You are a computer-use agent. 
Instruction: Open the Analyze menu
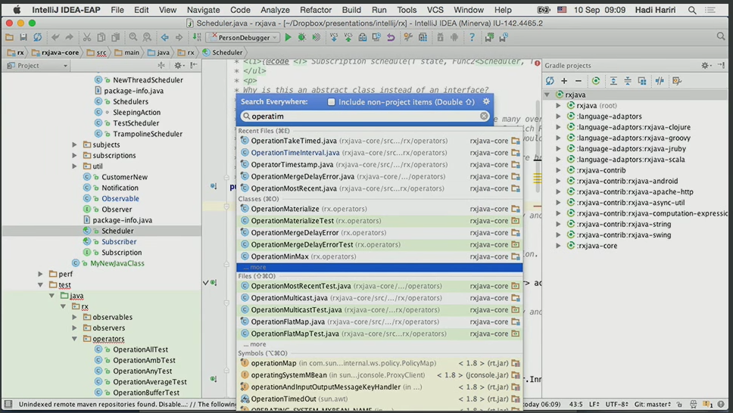click(275, 10)
